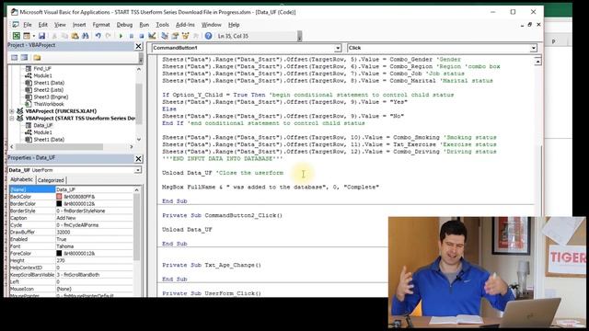
Task: Switch back to Microsoft Excel view icon
Action: coord(17,36)
